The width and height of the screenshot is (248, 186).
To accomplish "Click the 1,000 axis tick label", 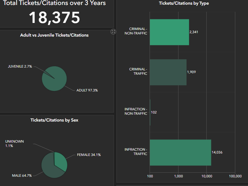I will coord(178,176).
